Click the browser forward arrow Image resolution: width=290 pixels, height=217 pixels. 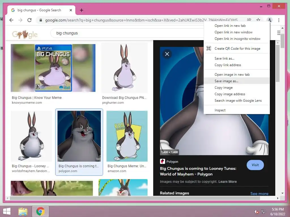tap(20, 20)
